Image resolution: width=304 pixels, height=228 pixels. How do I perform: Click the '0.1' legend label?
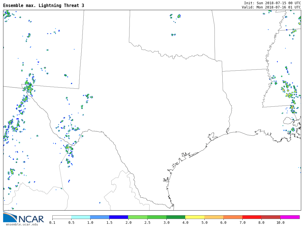(52, 222)
